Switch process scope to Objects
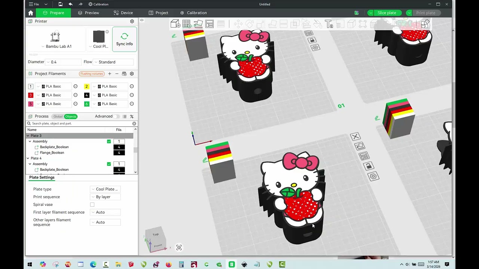 (x=70, y=117)
